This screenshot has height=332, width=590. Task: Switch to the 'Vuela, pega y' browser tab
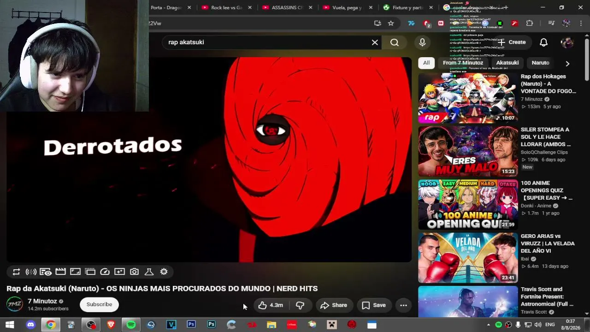tap(348, 7)
